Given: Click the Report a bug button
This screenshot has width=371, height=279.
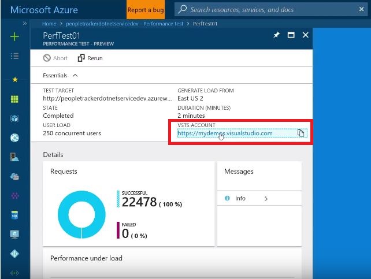Looking at the screenshot, I should click(x=146, y=10).
